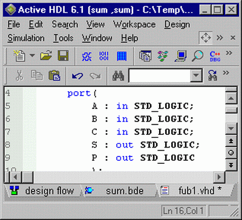Click the Active HDL title bar application icon
Screen dimensions: 242x220
point(10,10)
